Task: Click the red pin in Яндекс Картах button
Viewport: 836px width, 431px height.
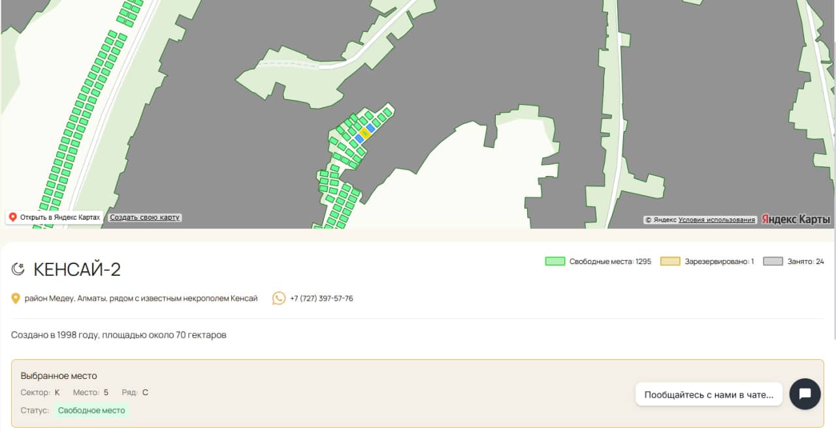Action: 12,217
